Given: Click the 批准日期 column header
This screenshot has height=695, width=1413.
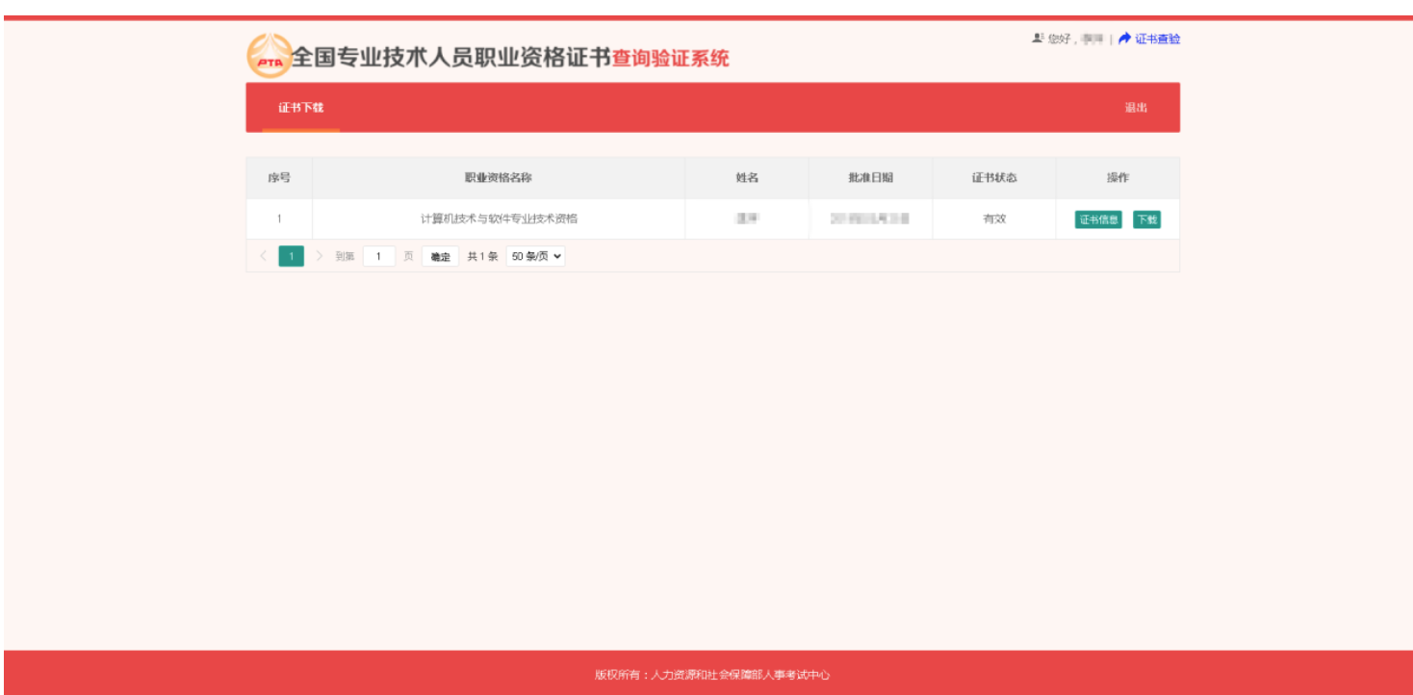Looking at the screenshot, I should point(870,178).
